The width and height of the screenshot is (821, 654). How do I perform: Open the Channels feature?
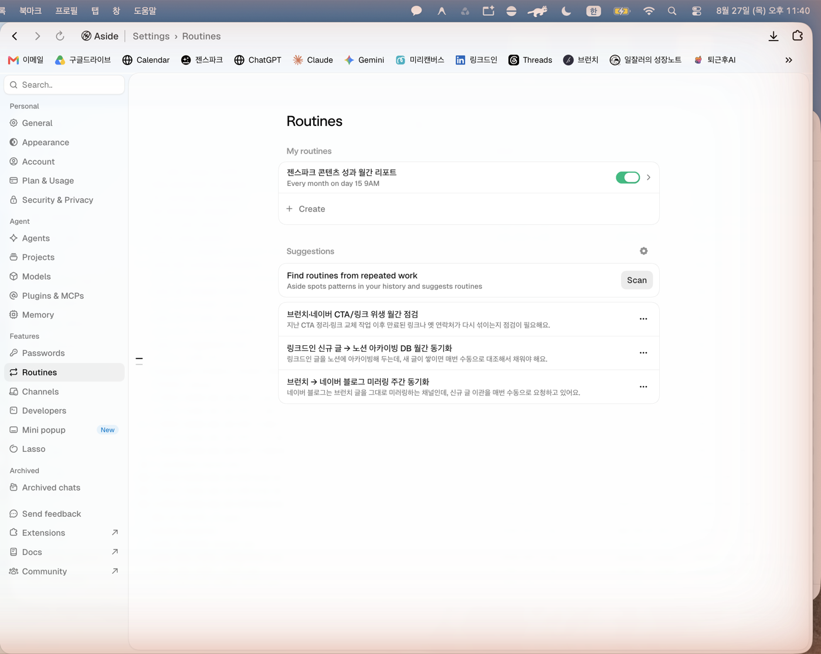(x=65, y=391)
